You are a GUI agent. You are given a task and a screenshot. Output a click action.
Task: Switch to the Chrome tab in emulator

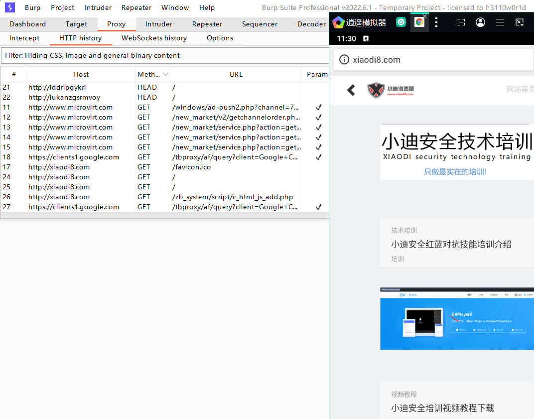pyautogui.click(x=419, y=22)
